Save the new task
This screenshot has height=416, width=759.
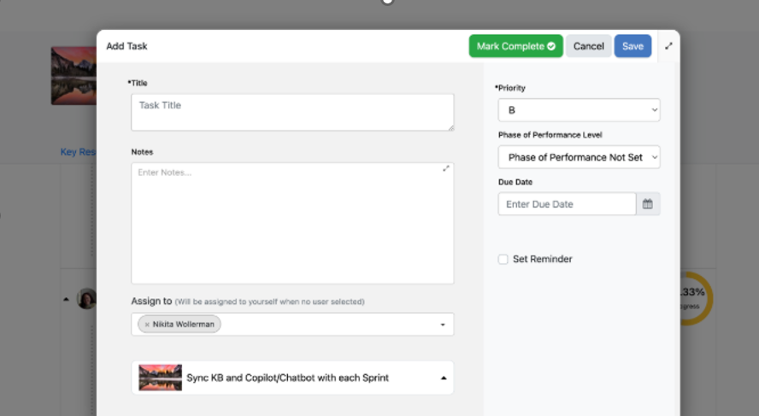coord(632,46)
